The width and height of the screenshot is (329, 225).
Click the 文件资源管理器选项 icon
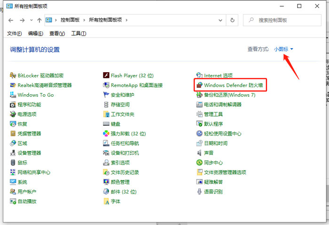199,172
